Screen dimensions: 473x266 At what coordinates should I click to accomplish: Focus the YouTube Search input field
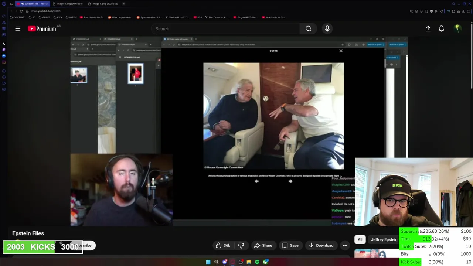pos(225,28)
